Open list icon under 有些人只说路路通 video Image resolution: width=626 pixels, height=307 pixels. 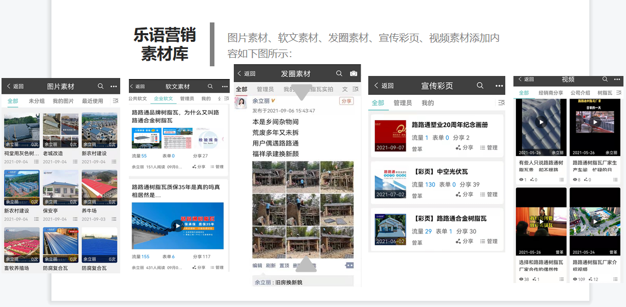[561, 180]
